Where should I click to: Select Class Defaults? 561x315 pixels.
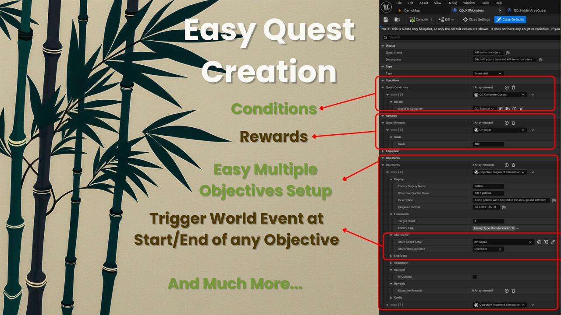[x=510, y=20]
